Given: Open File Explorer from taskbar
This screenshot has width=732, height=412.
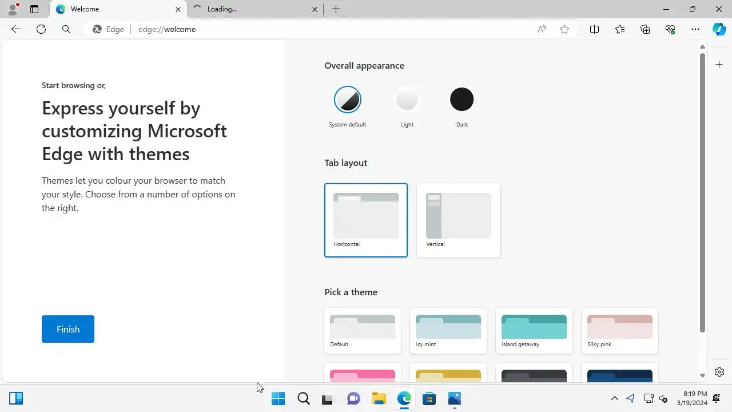Looking at the screenshot, I should (379, 398).
